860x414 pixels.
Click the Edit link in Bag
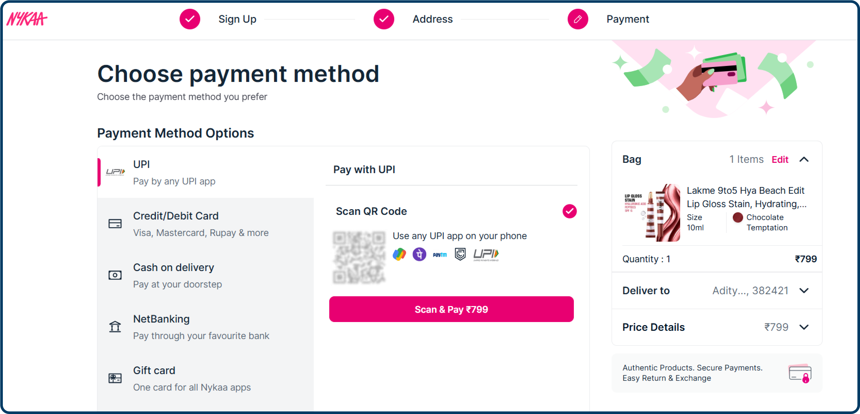tap(780, 160)
